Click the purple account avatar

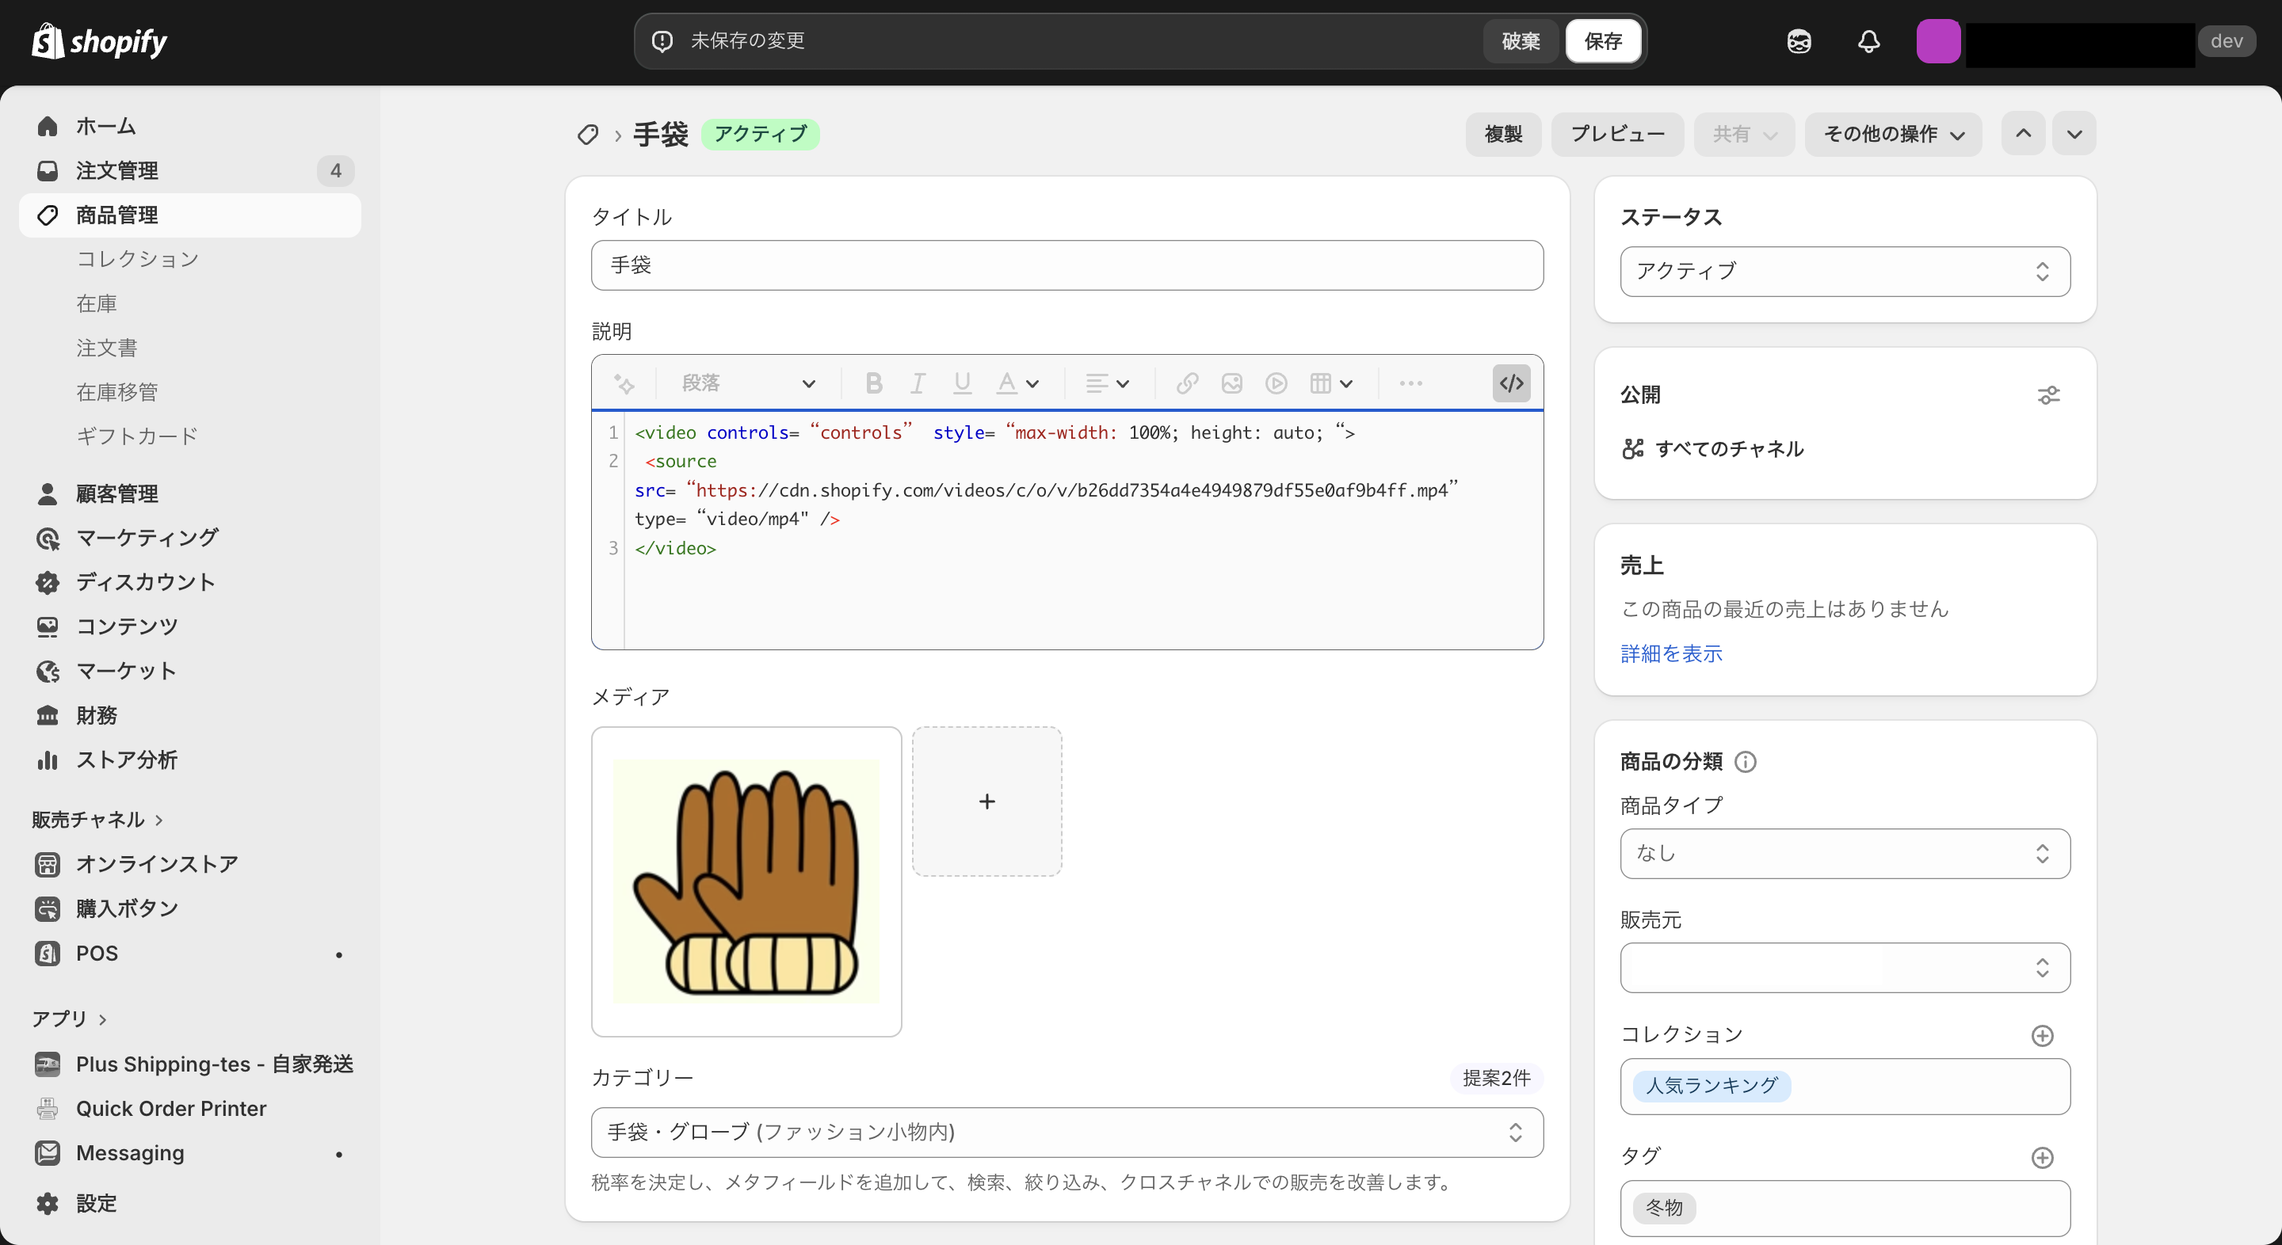coord(1937,40)
